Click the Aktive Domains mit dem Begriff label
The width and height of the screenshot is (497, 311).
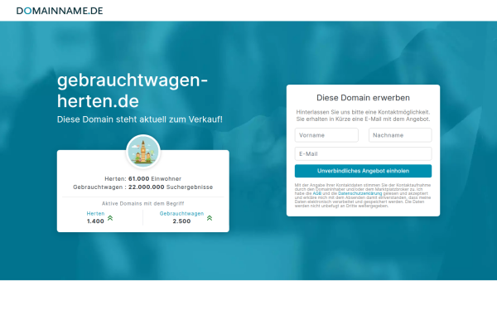(x=143, y=203)
